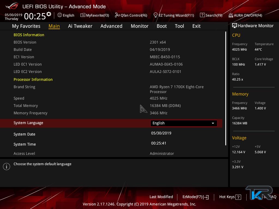Click the Search question mark icon
The width and height of the screenshot is (279, 209).
[x=202, y=15]
